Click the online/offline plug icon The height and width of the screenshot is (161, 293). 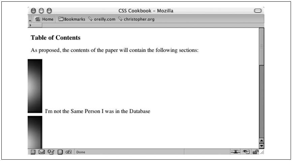[235, 152]
